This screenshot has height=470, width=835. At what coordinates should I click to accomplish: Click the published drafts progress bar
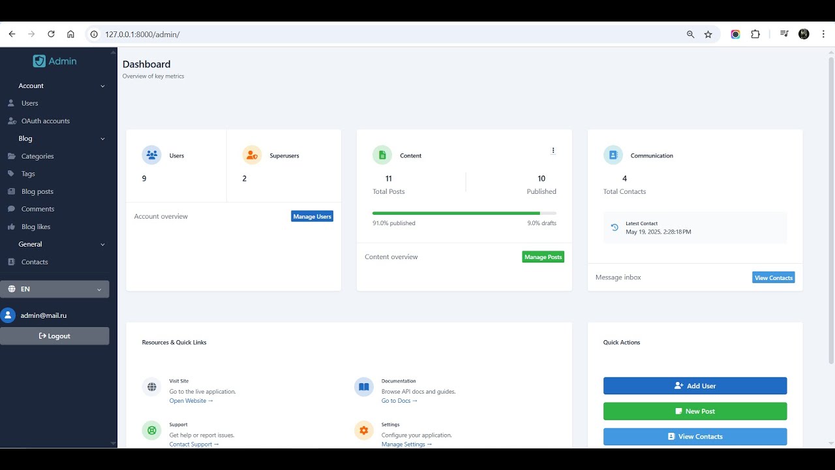click(463, 213)
